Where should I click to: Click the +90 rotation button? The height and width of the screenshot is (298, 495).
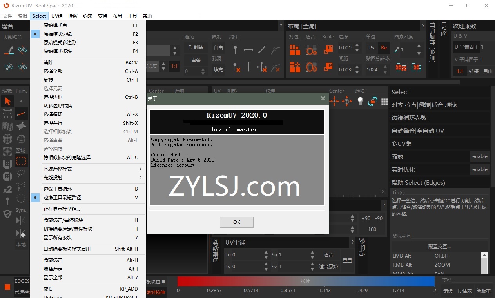pyautogui.click(x=366, y=218)
